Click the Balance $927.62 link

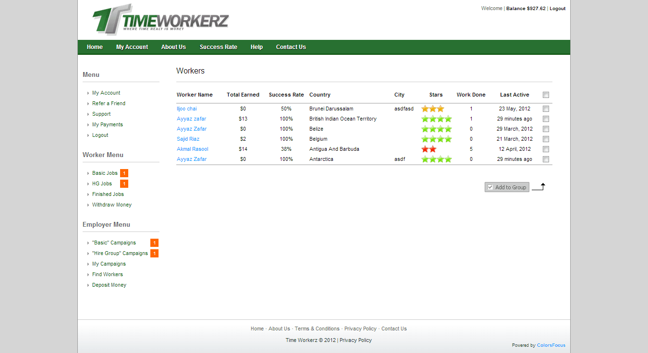click(x=526, y=9)
